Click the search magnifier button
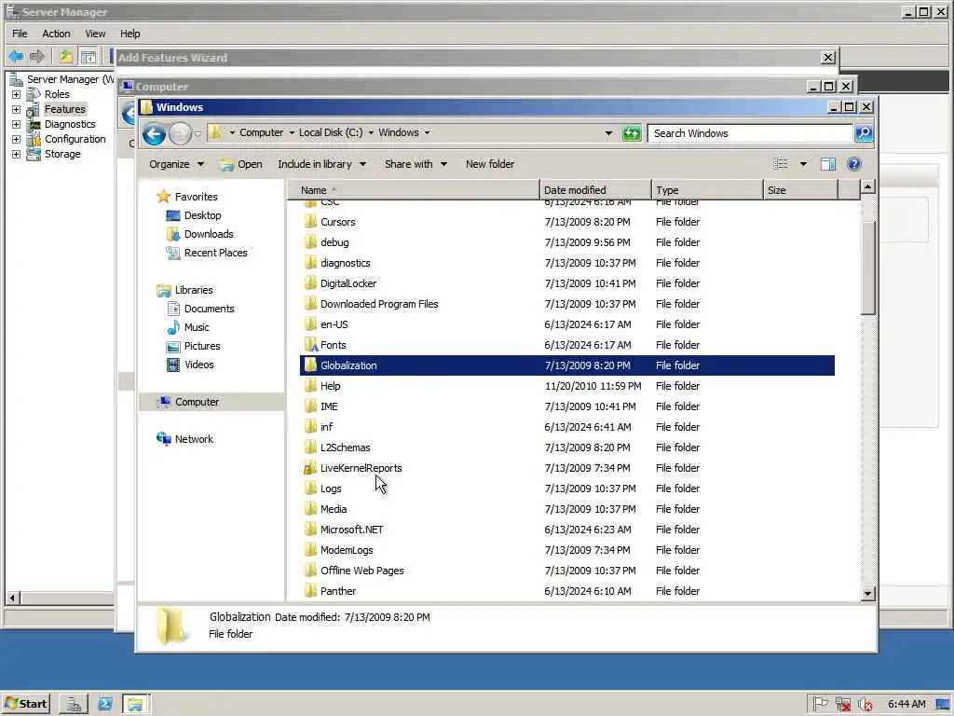 point(864,133)
